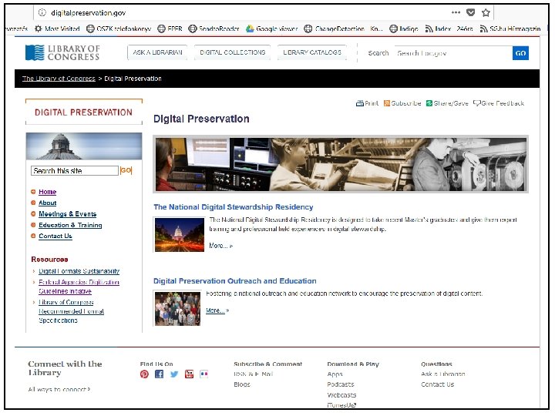Screen dimensions: 555x416
Task: Focus the Search this site field
Action: pos(75,171)
